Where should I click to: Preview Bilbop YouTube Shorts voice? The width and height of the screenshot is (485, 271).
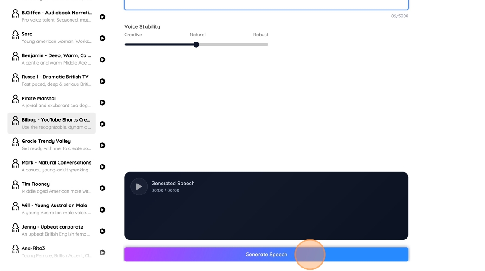click(x=102, y=124)
